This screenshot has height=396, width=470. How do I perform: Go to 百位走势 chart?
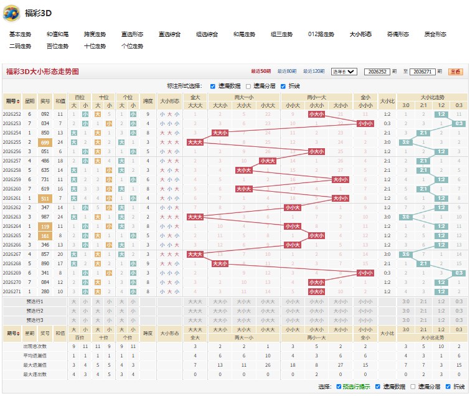coord(57,46)
